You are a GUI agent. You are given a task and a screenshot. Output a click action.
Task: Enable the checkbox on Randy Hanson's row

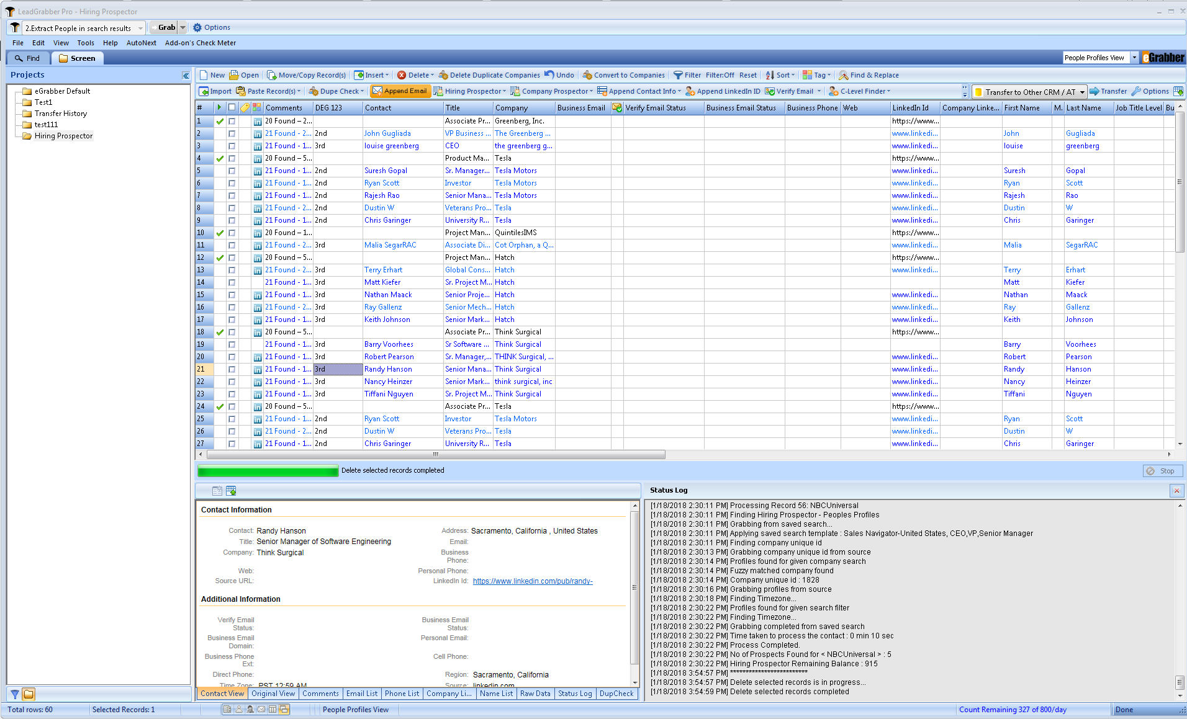coord(232,369)
